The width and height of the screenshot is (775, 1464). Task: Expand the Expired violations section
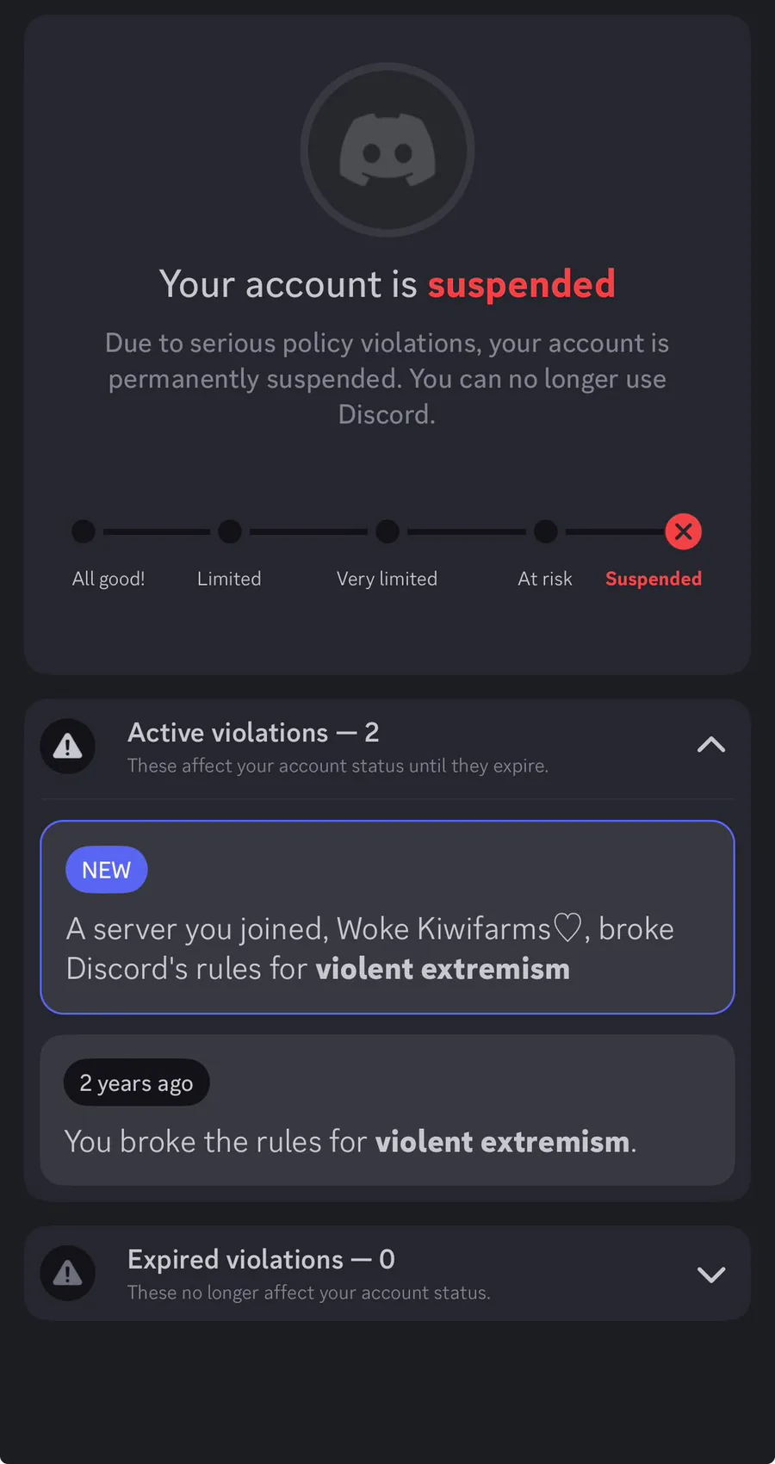[x=710, y=1274]
